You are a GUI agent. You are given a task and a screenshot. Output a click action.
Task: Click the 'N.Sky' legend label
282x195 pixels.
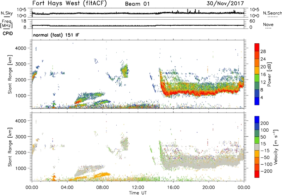click(7, 13)
